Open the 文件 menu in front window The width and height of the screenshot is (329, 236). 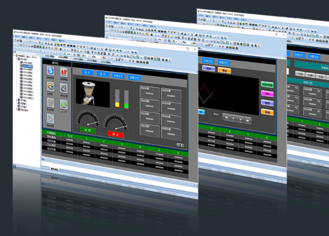pyautogui.click(x=17, y=37)
